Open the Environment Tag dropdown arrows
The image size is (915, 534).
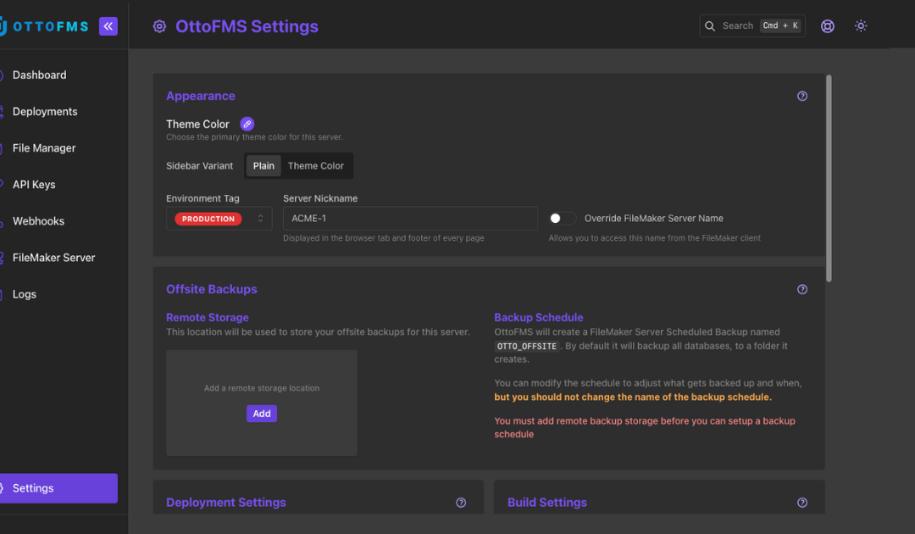click(260, 219)
